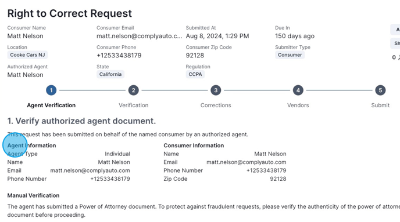
Task: Click the agent email matt.nelson@complyauto.com
Action: click(90, 170)
